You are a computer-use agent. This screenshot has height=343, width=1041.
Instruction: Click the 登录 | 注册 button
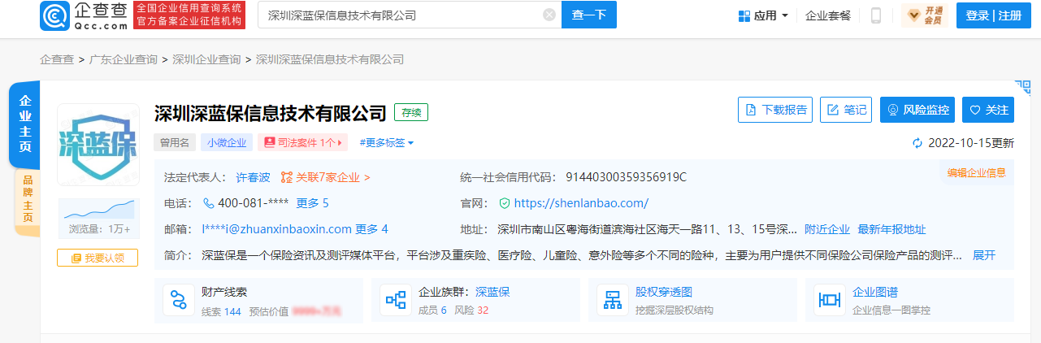993,15
